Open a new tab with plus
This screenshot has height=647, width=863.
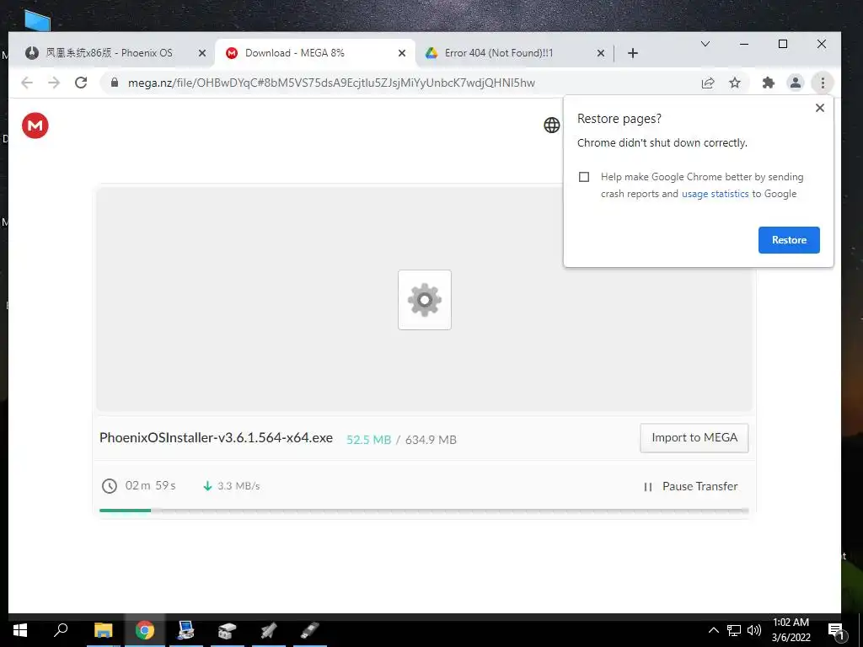click(x=633, y=53)
